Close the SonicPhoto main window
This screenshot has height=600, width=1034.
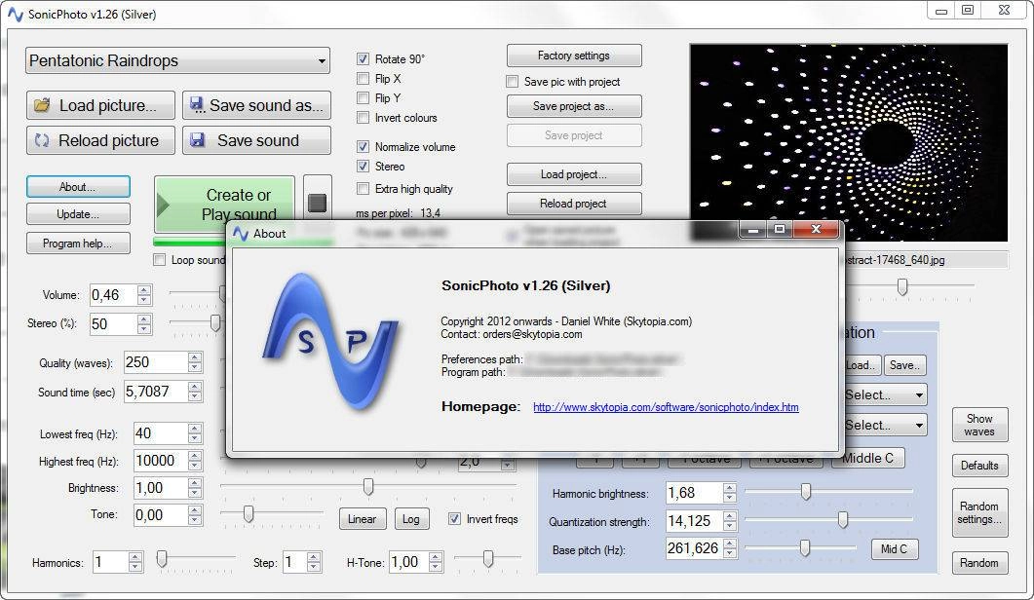coord(1004,11)
